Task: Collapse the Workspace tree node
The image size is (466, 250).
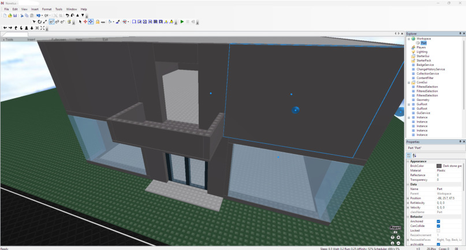Action: point(409,38)
